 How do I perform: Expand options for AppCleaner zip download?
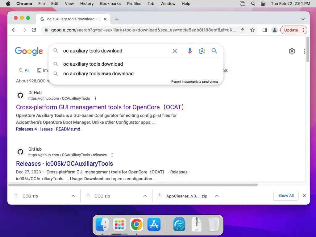(217, 196)
